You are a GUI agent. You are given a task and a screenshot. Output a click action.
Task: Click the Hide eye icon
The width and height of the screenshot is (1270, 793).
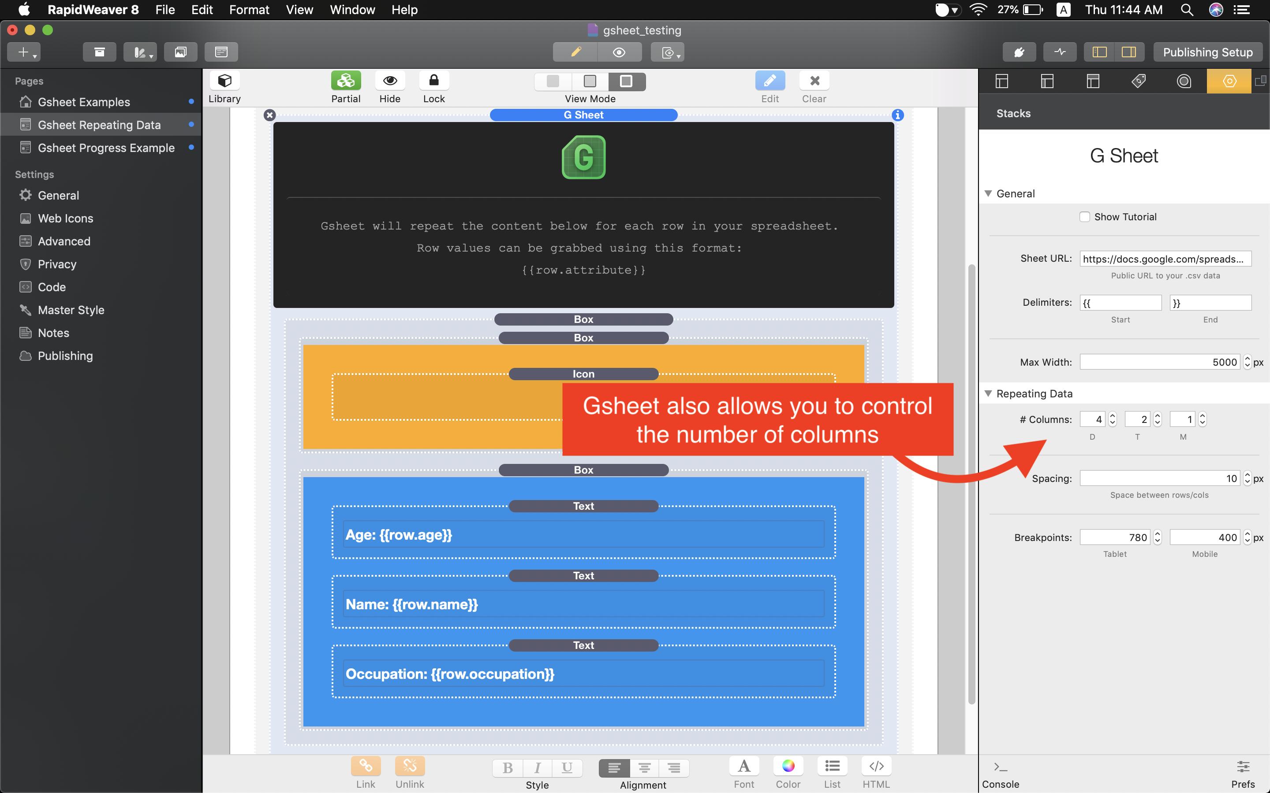390,81
